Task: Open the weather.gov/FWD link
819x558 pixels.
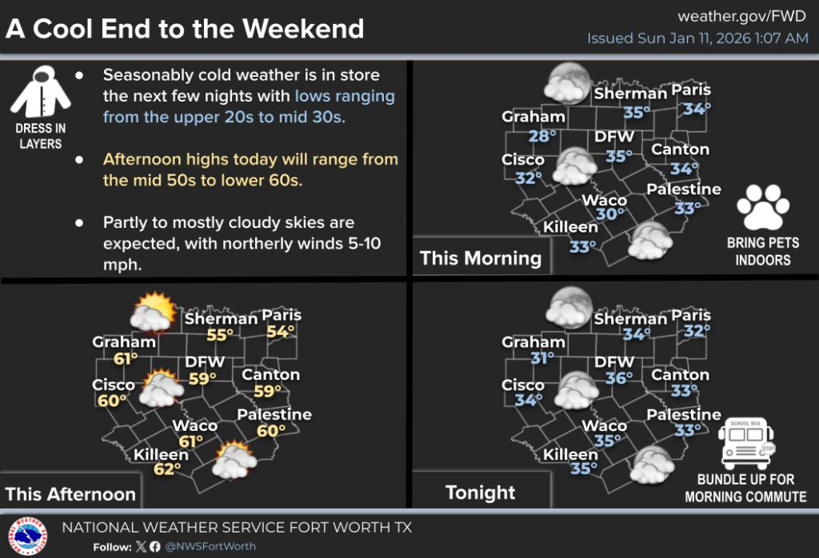Action: coord(742,17)
